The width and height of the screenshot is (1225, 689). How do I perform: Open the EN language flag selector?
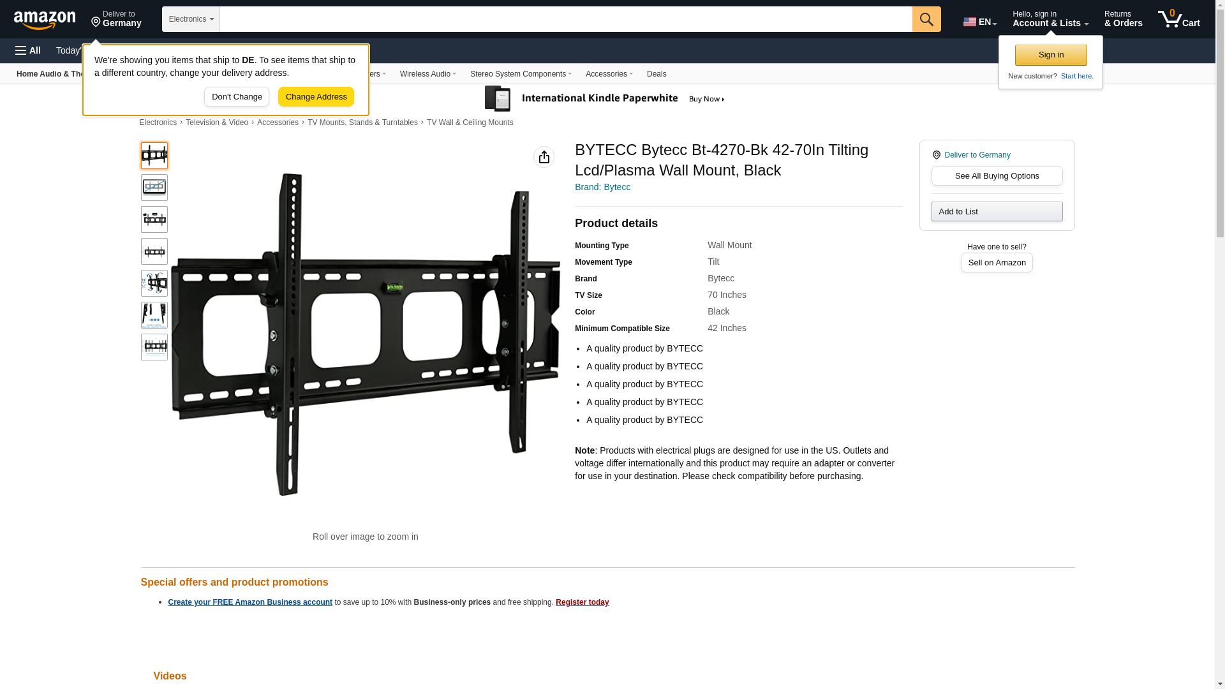coord(980,22)
